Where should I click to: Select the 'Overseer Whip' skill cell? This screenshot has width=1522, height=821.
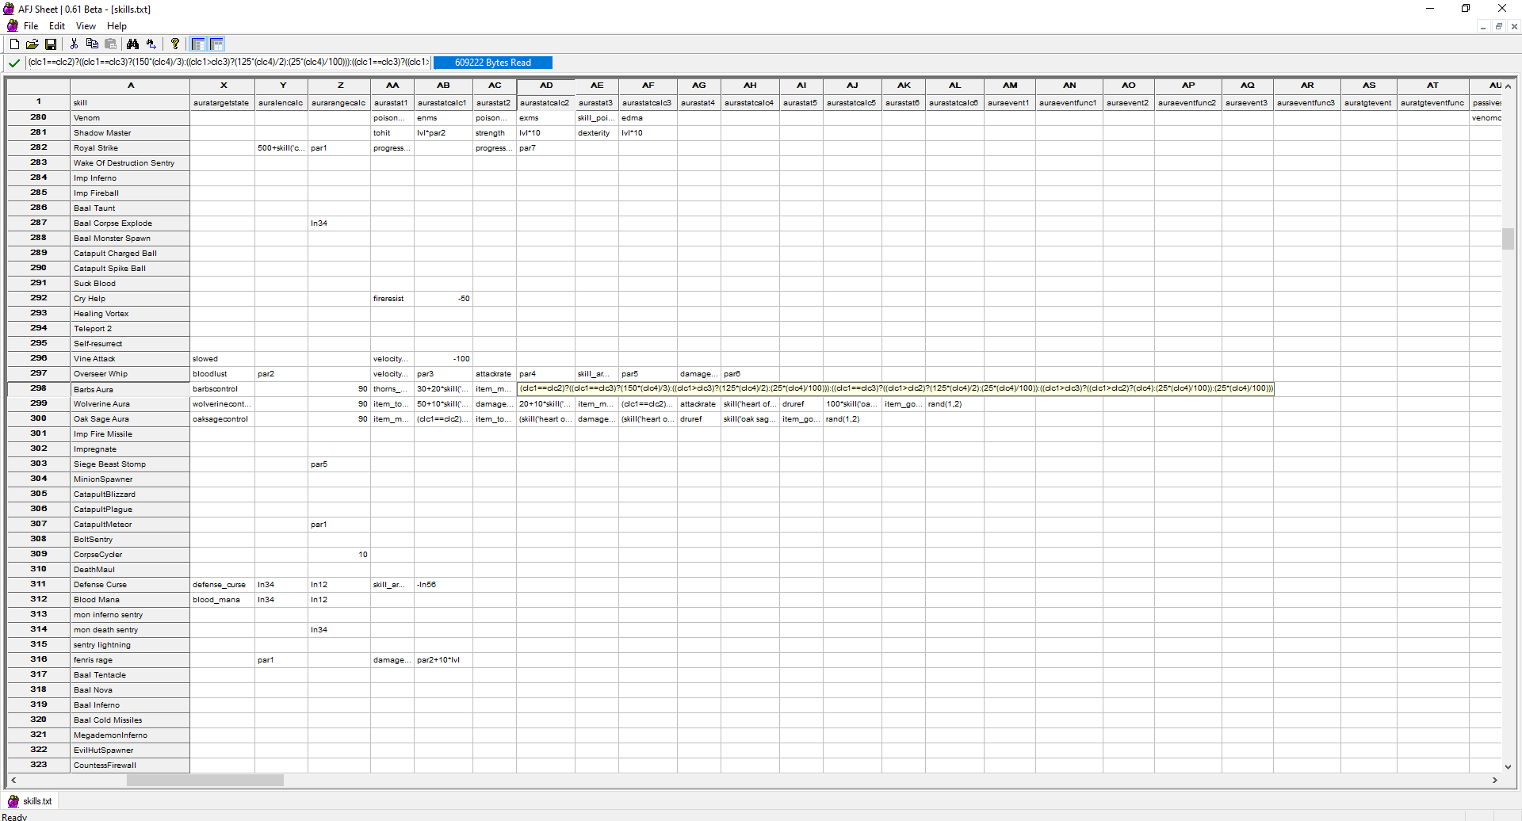tap(130, 374)
